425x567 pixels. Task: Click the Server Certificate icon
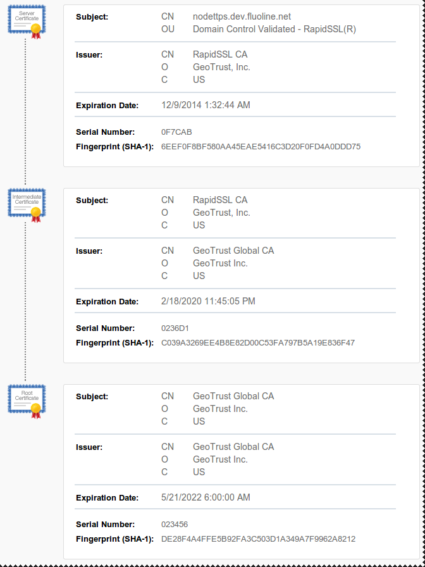[27, 22]
